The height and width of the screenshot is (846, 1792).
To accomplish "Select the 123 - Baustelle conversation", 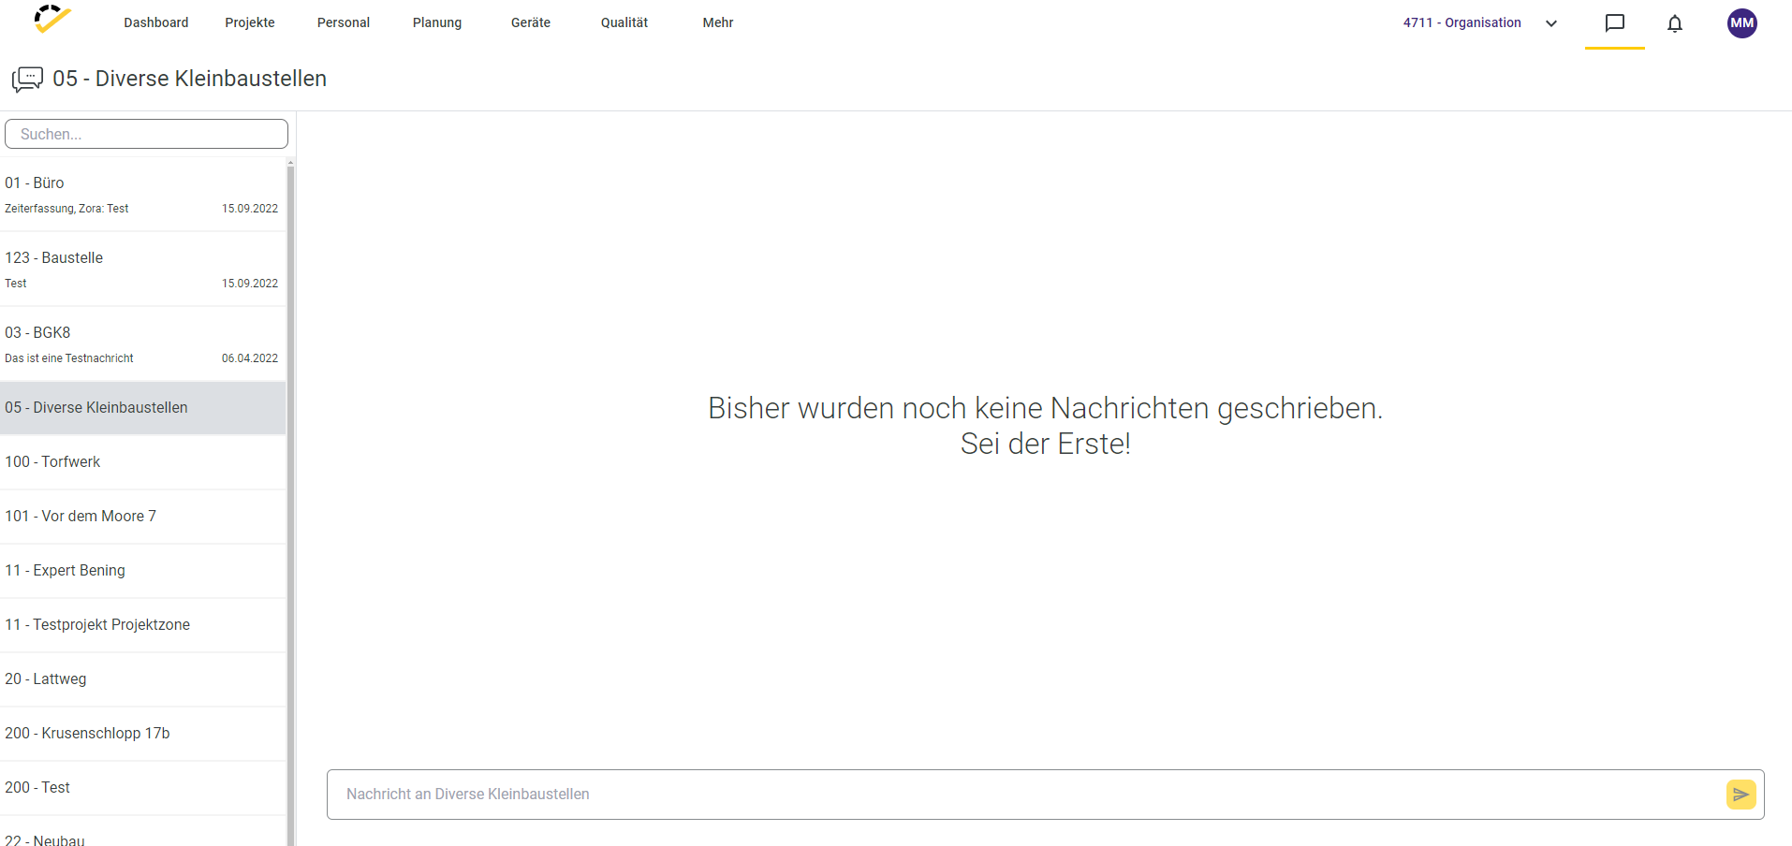I will pyautogui.click(x=142, y=270).
